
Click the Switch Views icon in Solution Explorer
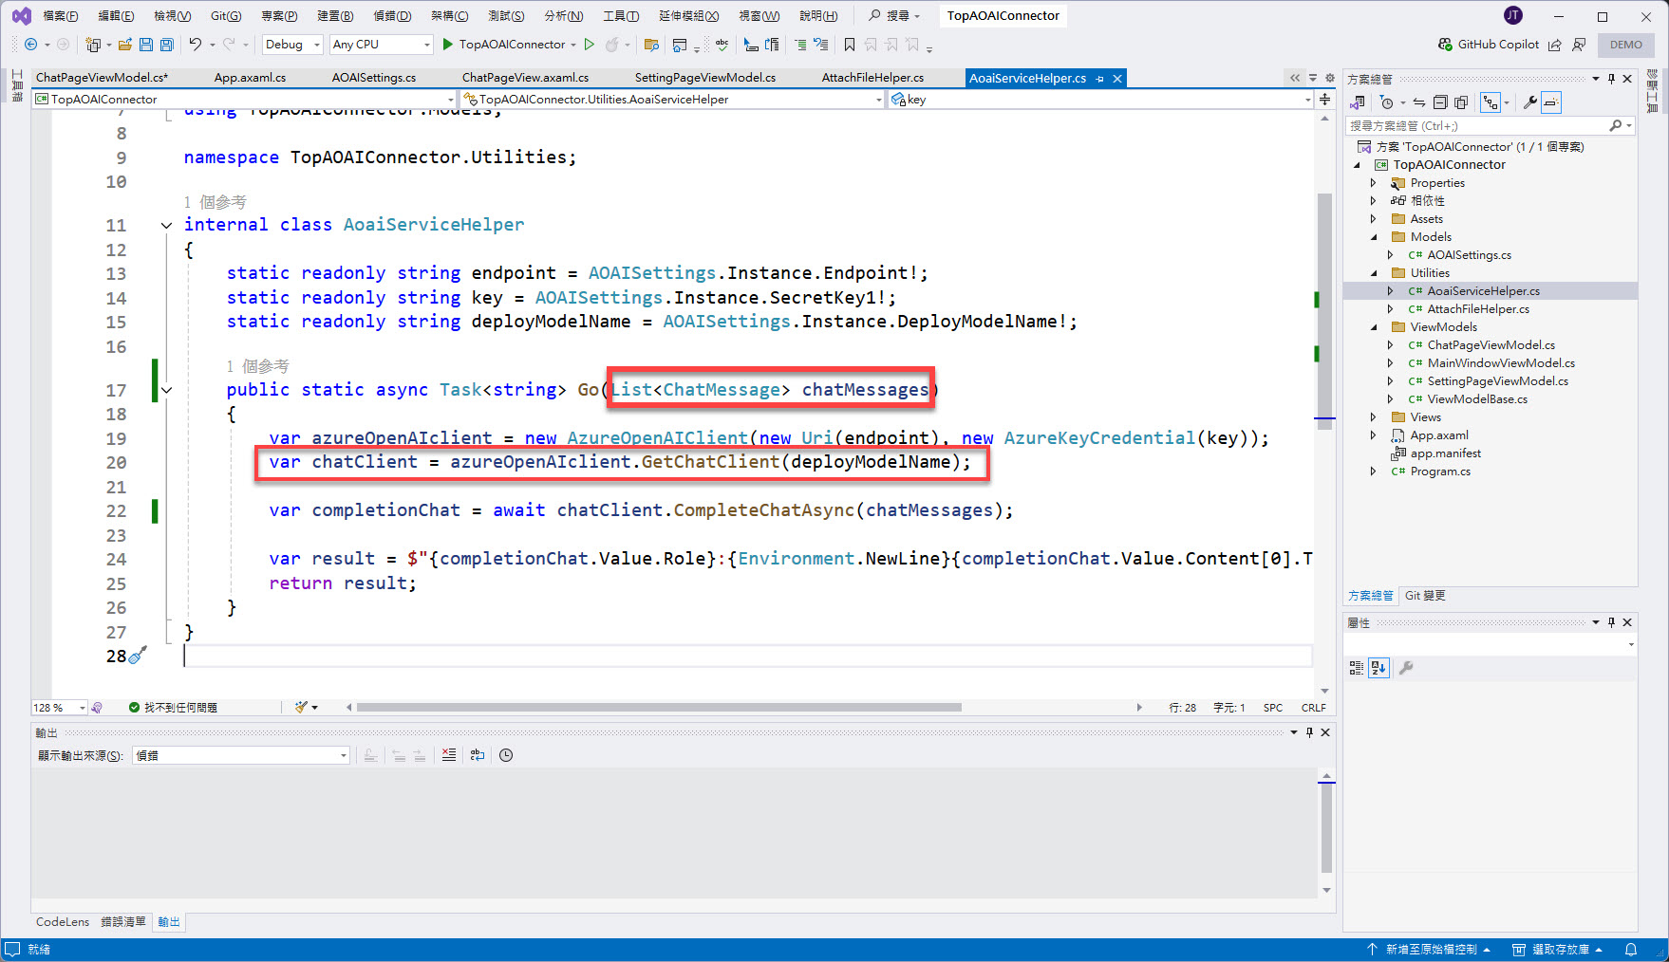[x=1359, y=102]
